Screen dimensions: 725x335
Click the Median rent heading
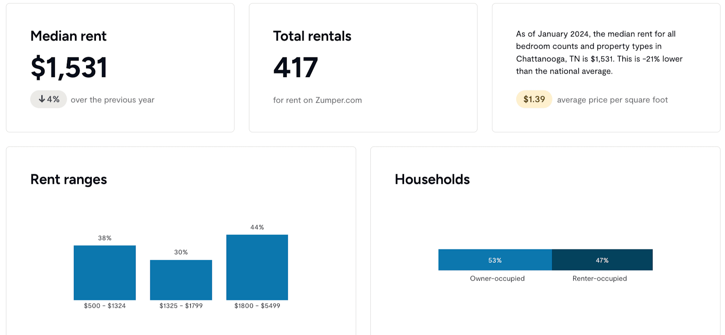coord(68,36)
